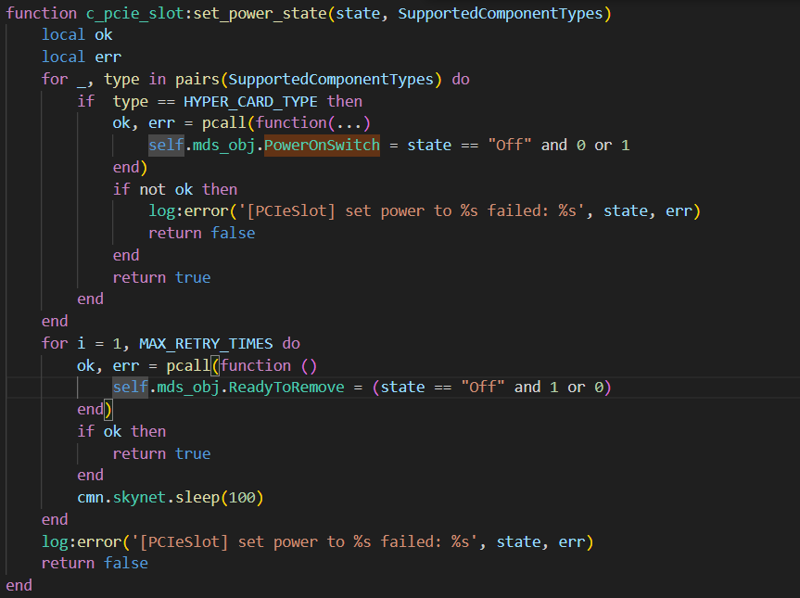This screenshot has width=800, height=598.
Task: Click the 'if ok then' statement in retry loop
Action: tap(121, 431)
